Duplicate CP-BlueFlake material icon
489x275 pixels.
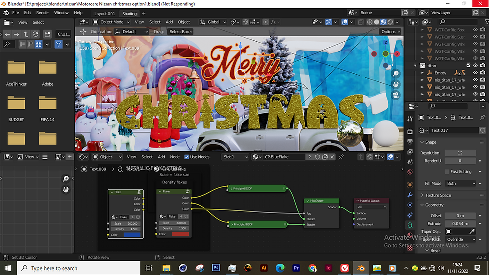tap(325, 157)
